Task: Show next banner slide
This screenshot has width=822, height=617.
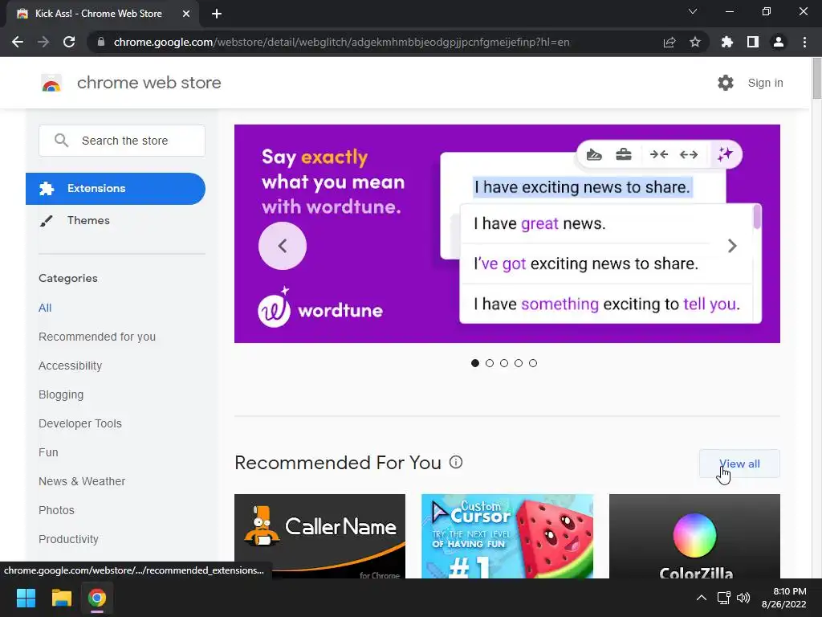Action: (732, 246)
